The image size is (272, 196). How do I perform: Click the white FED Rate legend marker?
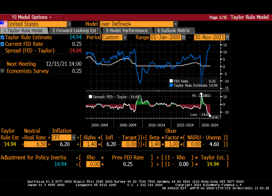click(171, 81)
